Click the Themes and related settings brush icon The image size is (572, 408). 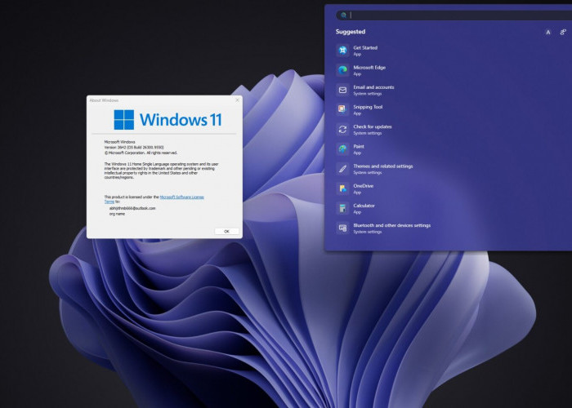tap(342, 169)
